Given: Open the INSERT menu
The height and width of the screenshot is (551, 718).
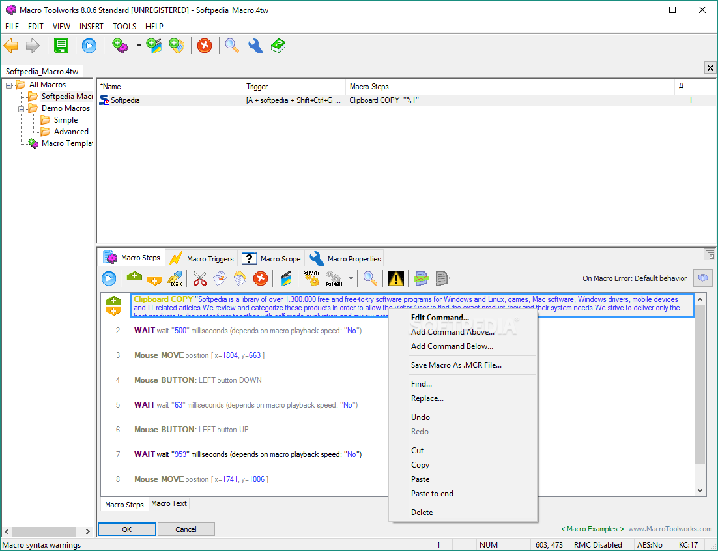Looking at the screenshot, I should [x=91, y=27].
